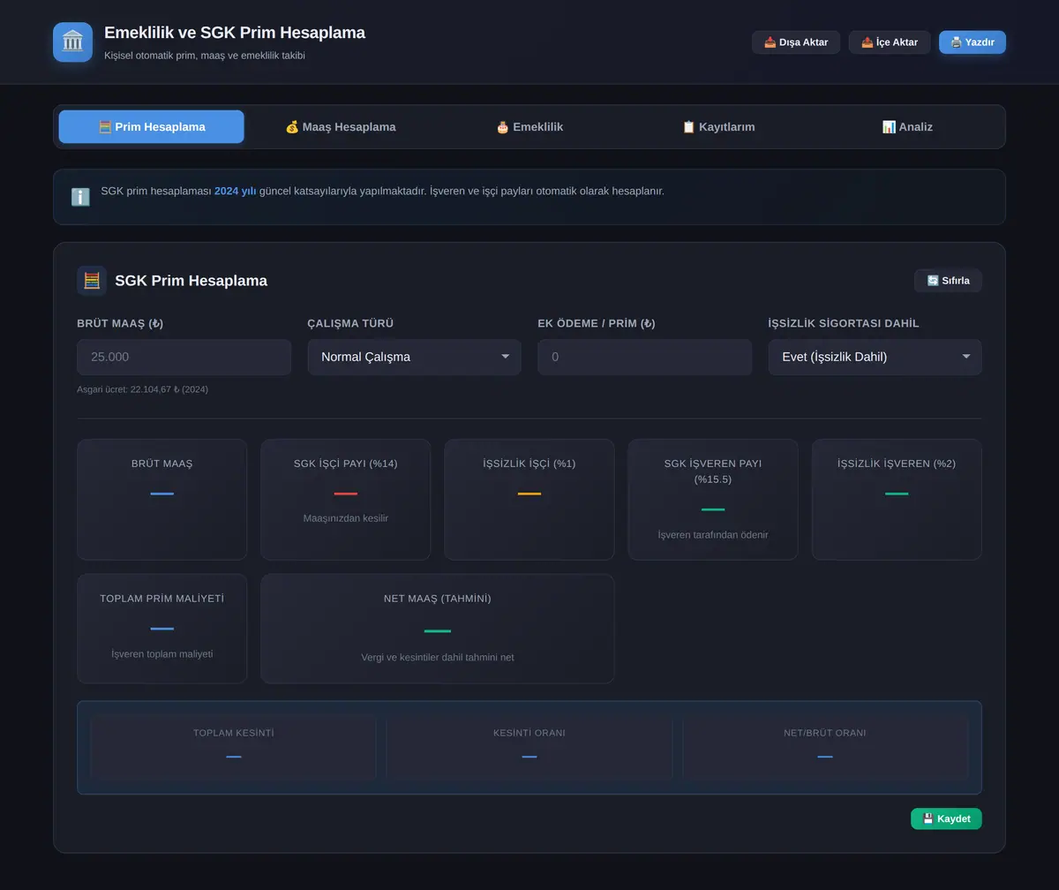
Task: Click the "İşveren toplam maliyeti" note
Action: coord(162,654)
